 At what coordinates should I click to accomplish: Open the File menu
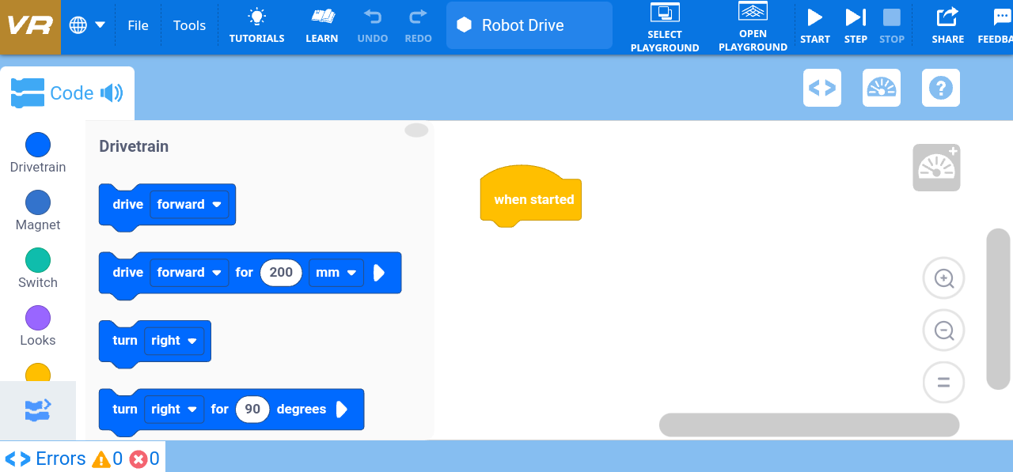tap(138, 25)
